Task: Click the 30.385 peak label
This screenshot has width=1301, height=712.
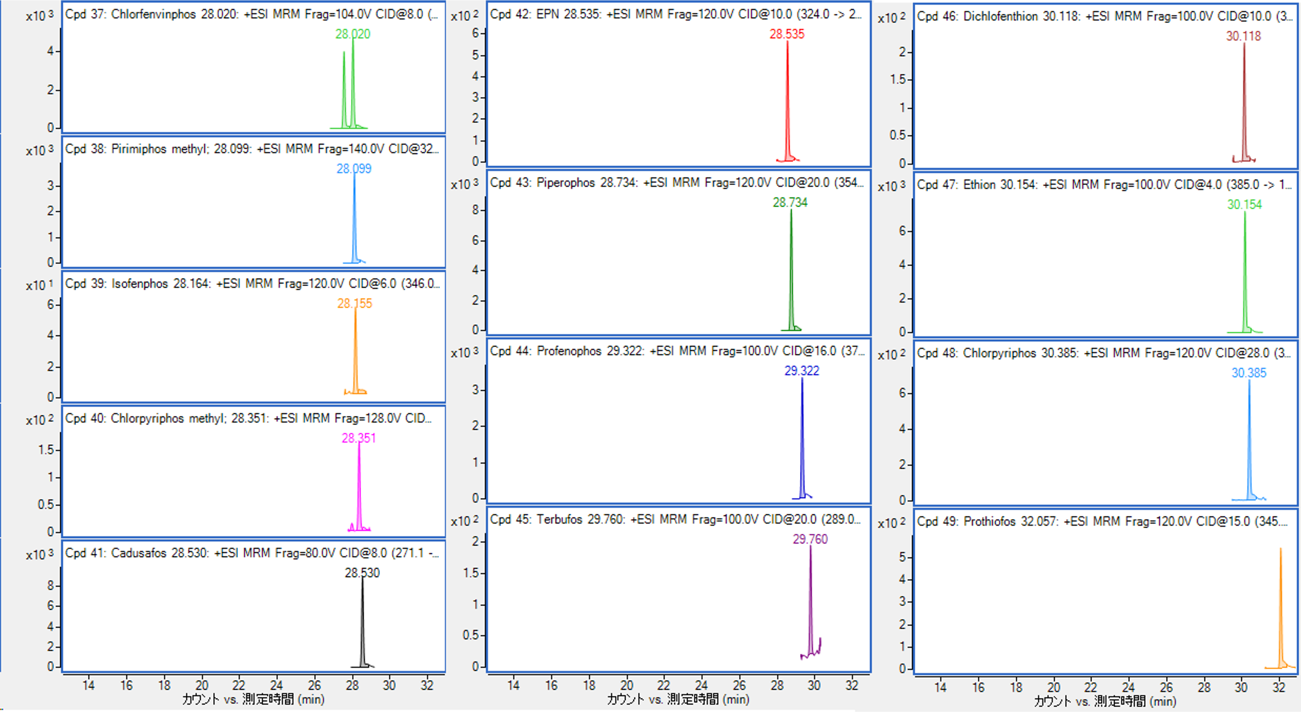Action: pyautogui.click(x=1249, y=373)
